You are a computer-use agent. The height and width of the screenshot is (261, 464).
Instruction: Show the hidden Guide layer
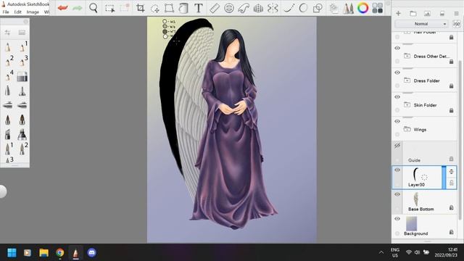(397, 146)
